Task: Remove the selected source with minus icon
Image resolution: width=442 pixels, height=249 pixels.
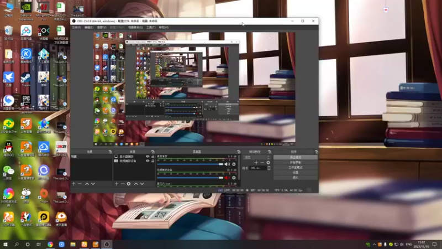Action: tap(123, 184)
